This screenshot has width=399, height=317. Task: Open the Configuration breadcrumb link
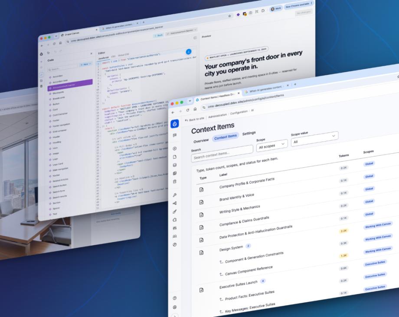(239, 112)
